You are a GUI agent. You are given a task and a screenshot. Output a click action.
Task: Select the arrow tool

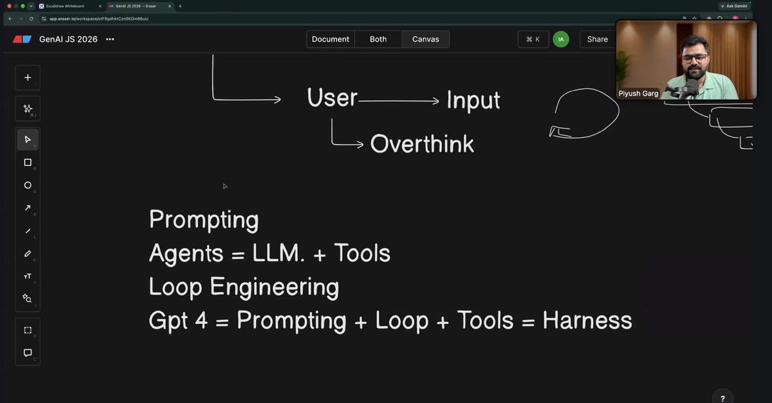(28, 208)
